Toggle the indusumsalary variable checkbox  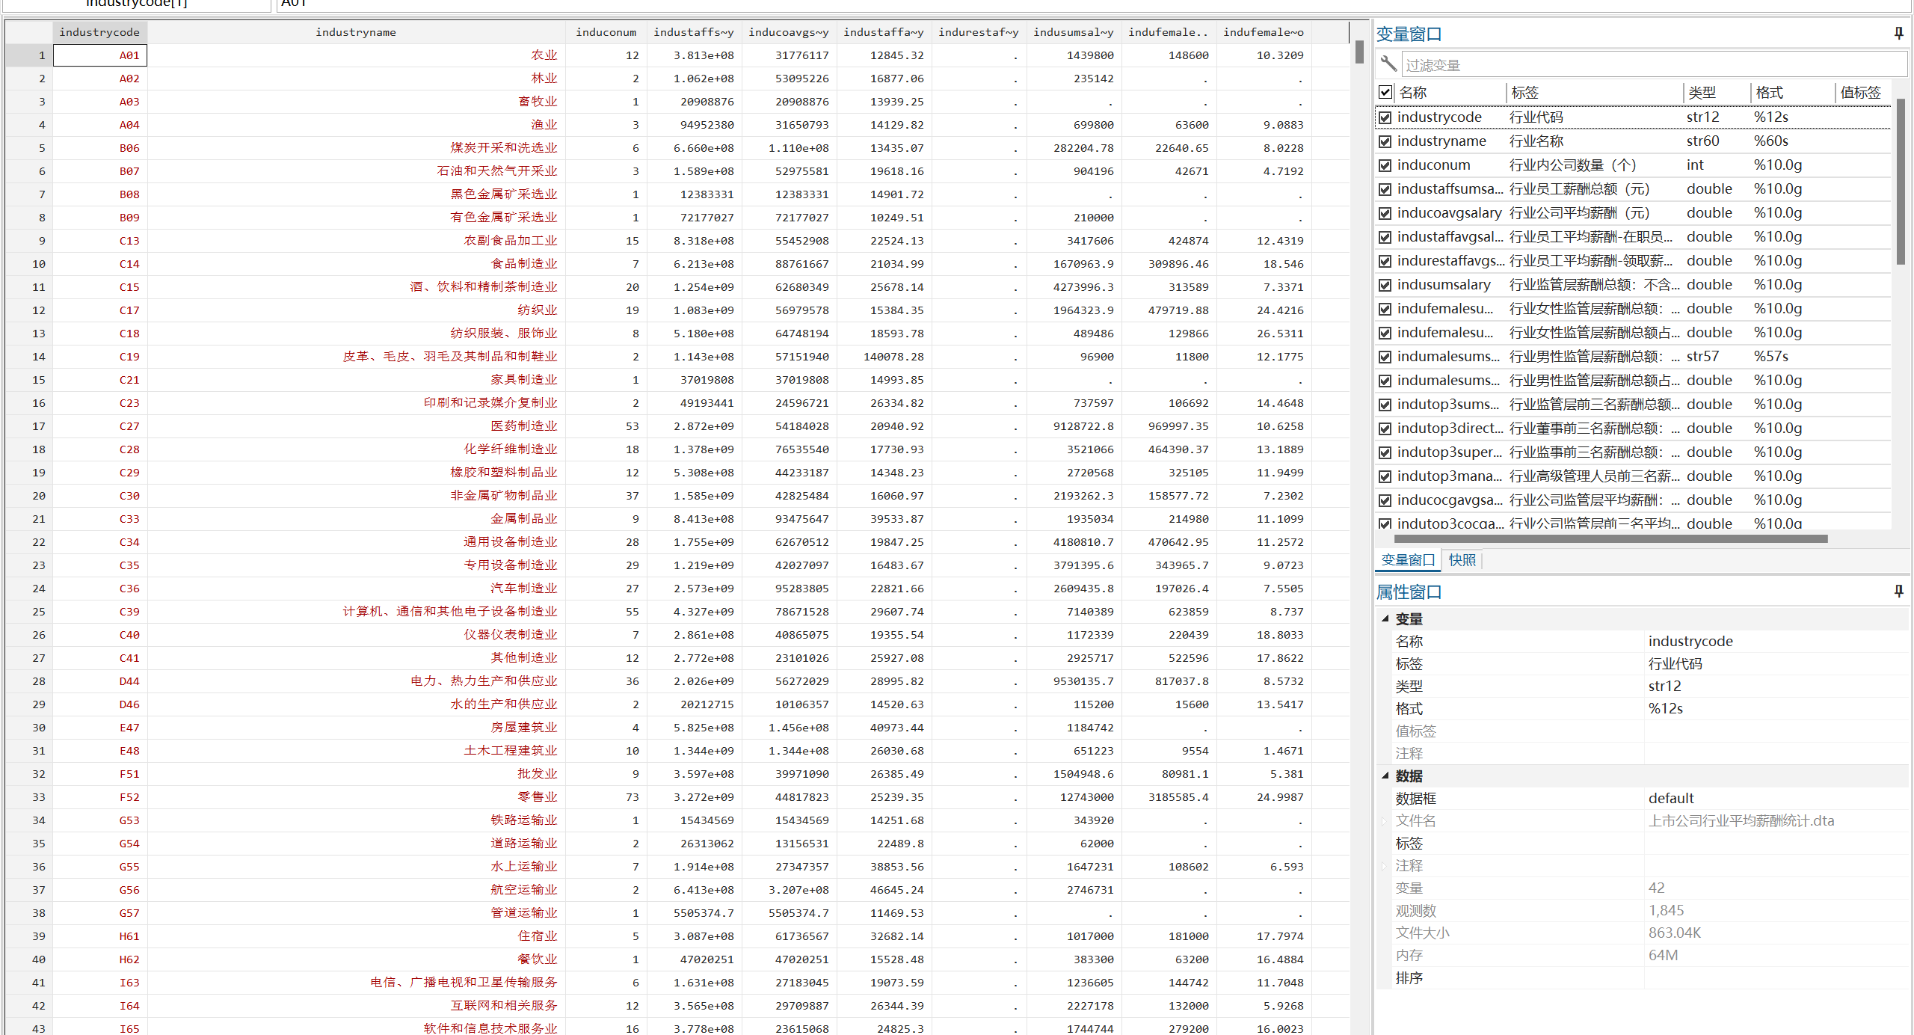[1385, 285]
